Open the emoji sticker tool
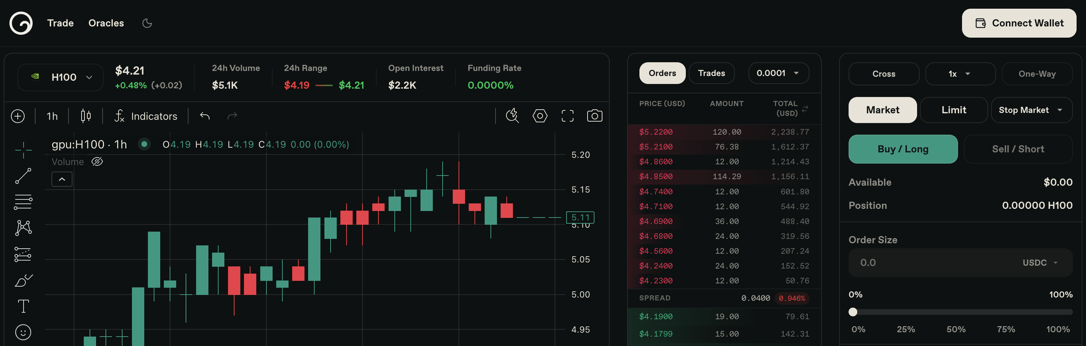The width and height of the screenshot is (1086, 346). pyautogui.click(x=23, y=332)
